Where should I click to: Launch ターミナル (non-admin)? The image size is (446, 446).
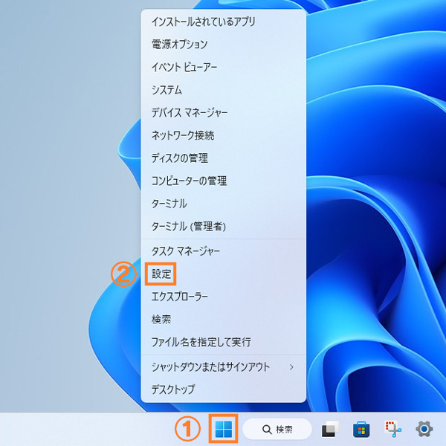tap(224, 204)
